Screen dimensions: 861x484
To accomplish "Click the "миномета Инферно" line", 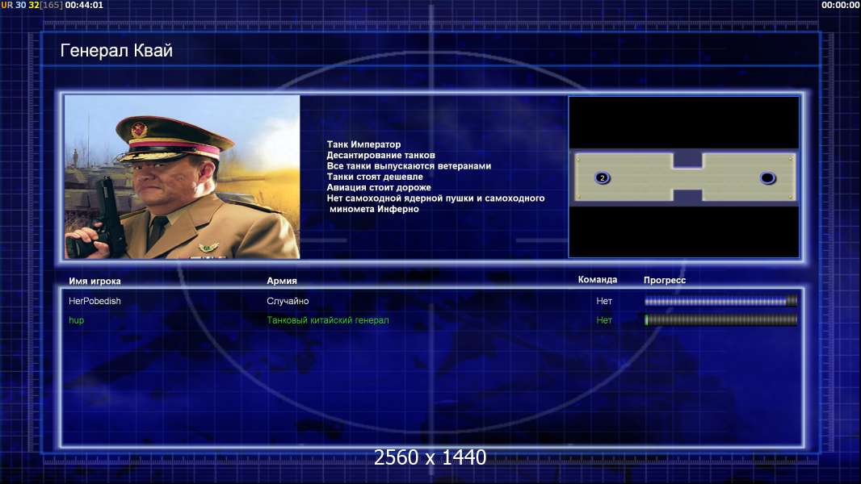I will coord(374,209).
